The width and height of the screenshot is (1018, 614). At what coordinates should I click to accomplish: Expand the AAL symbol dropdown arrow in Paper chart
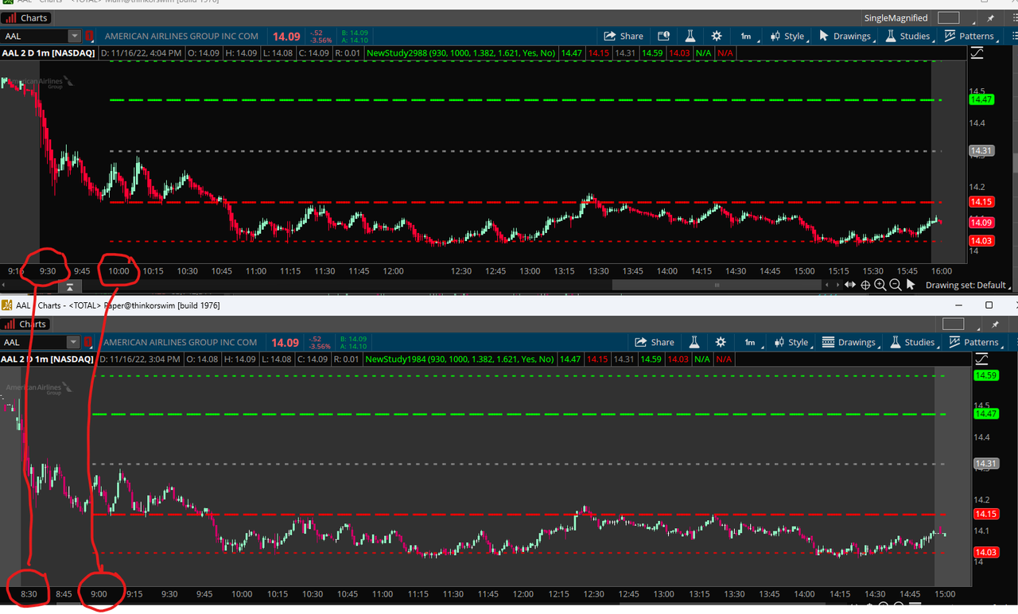73,342
